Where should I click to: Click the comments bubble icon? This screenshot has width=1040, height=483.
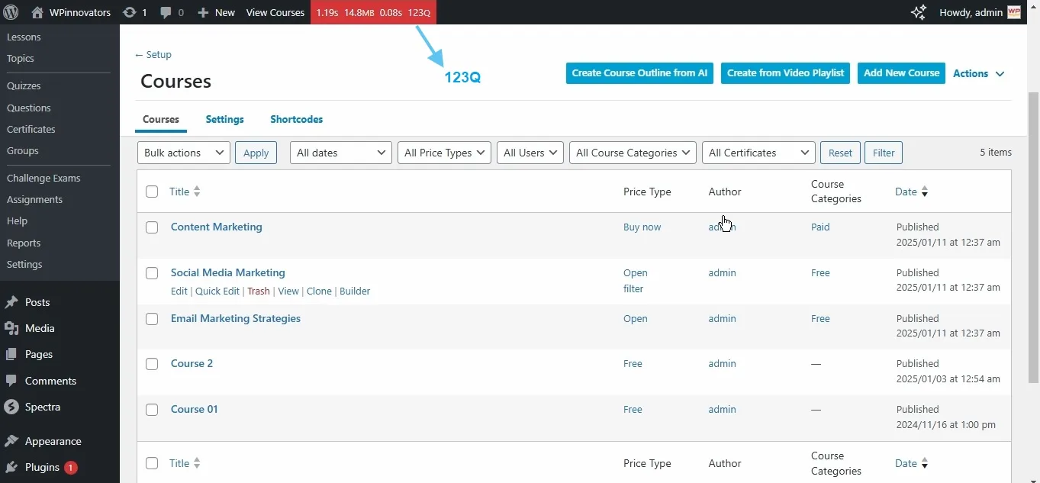pos(166,12)
